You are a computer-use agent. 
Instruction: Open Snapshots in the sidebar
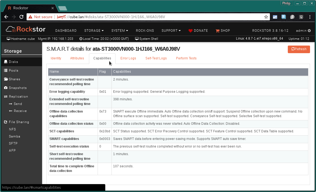click(x=18, y=88)
